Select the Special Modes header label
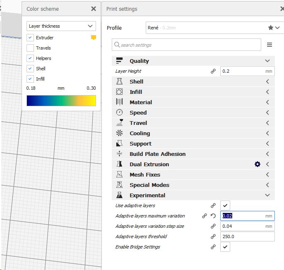This screenshot has width=284, height=270. 149,185
